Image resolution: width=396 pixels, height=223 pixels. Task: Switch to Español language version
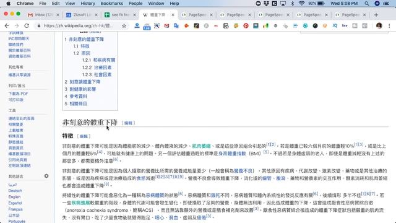tap(15, 203)
